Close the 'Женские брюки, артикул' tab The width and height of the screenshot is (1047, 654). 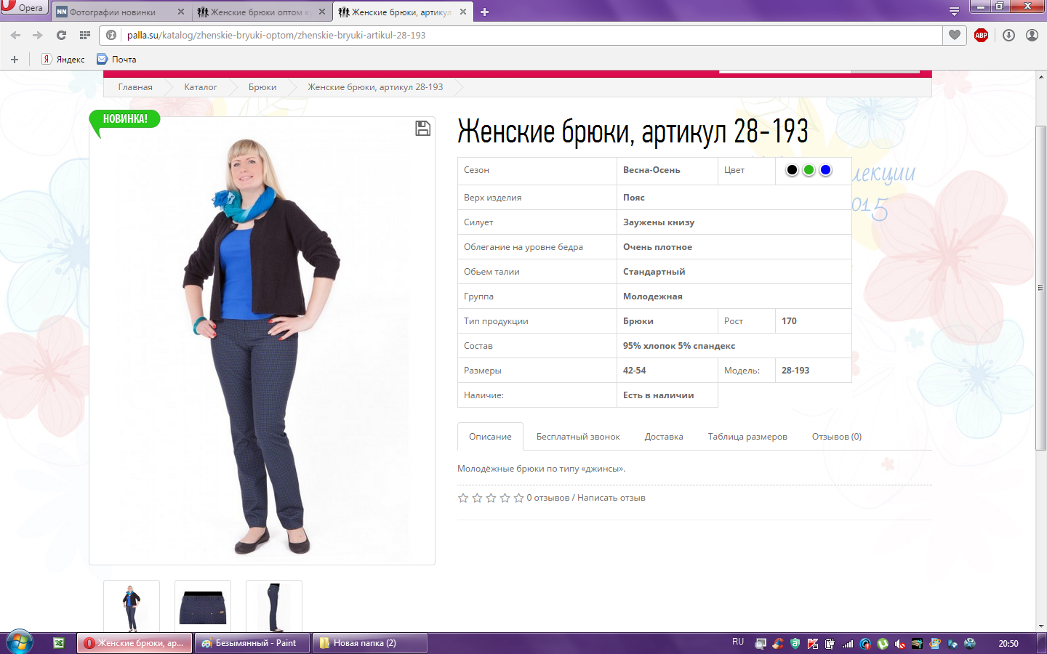[x=463, y=12]
